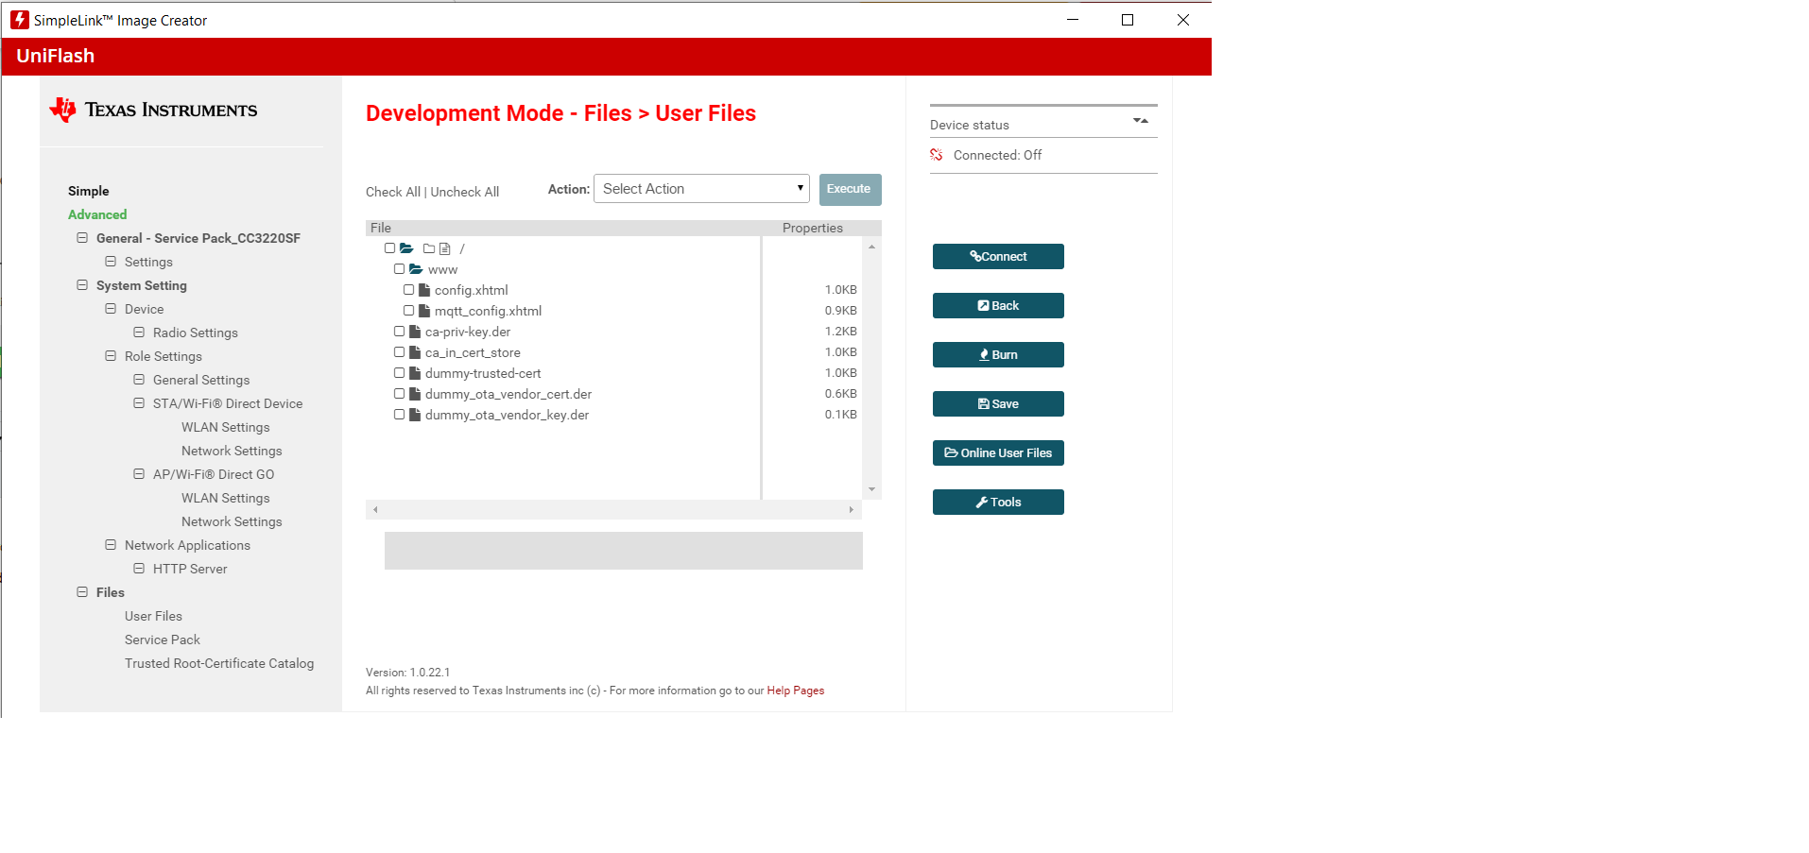1809x853 pixels.
Task: Click the file icon beside config.xhtml
Action: [424, 290]
